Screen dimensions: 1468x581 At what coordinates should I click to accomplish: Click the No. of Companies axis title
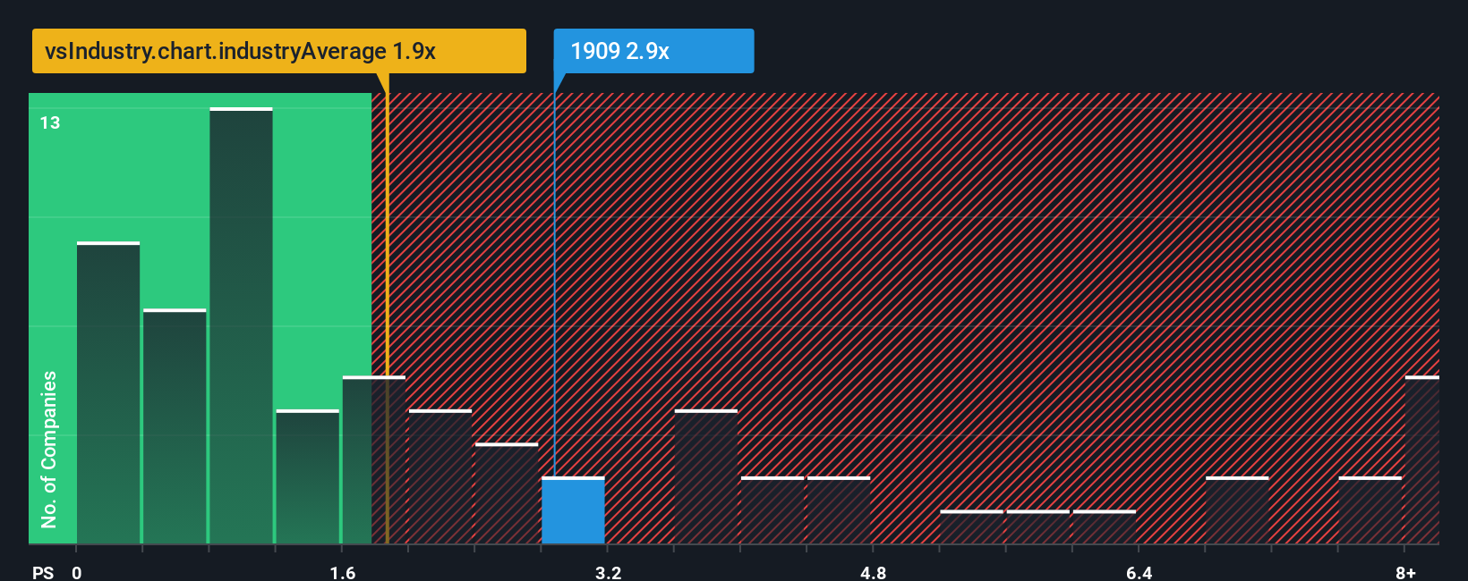pyautogui.click(x=49, y=450)
